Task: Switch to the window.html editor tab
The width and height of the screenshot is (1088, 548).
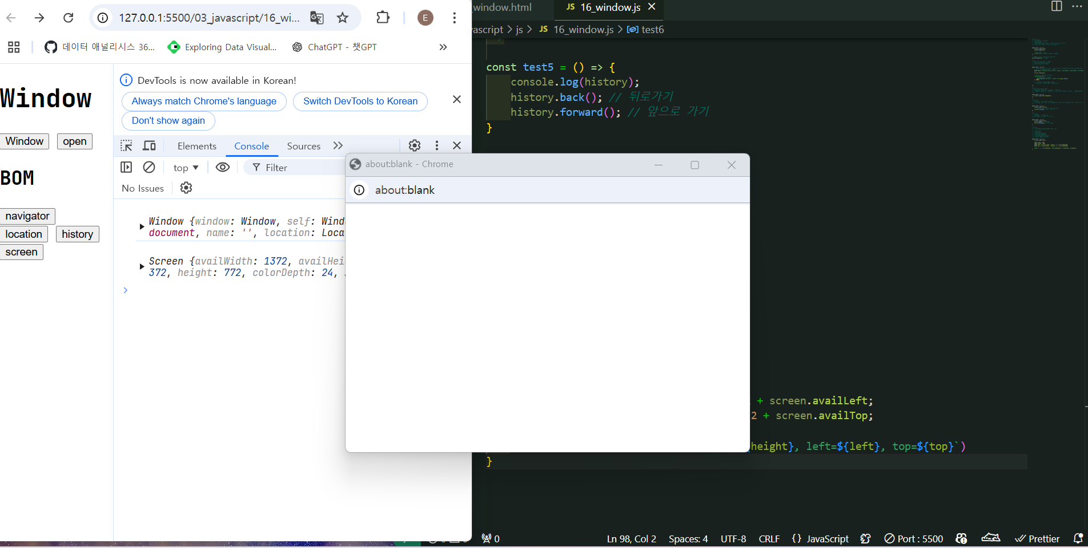Action: click(503, 7)
